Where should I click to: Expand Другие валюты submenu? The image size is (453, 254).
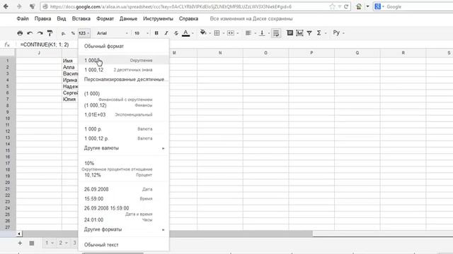[124, 148]
